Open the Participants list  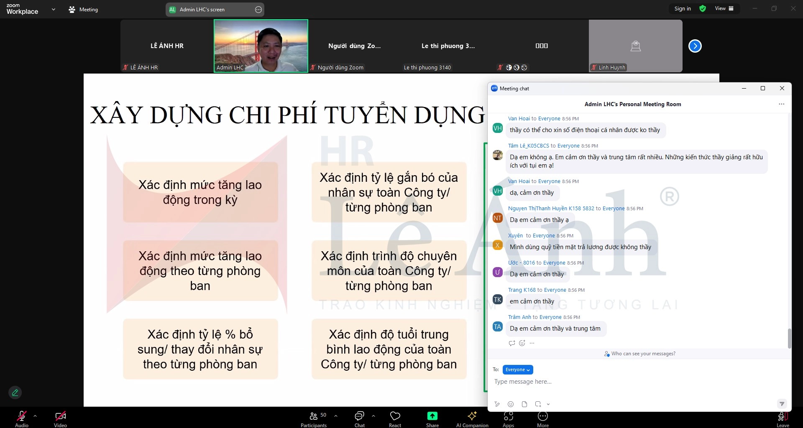click(x=314, y=418)
